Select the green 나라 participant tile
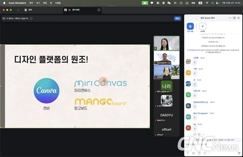 (x=167, y=86)
